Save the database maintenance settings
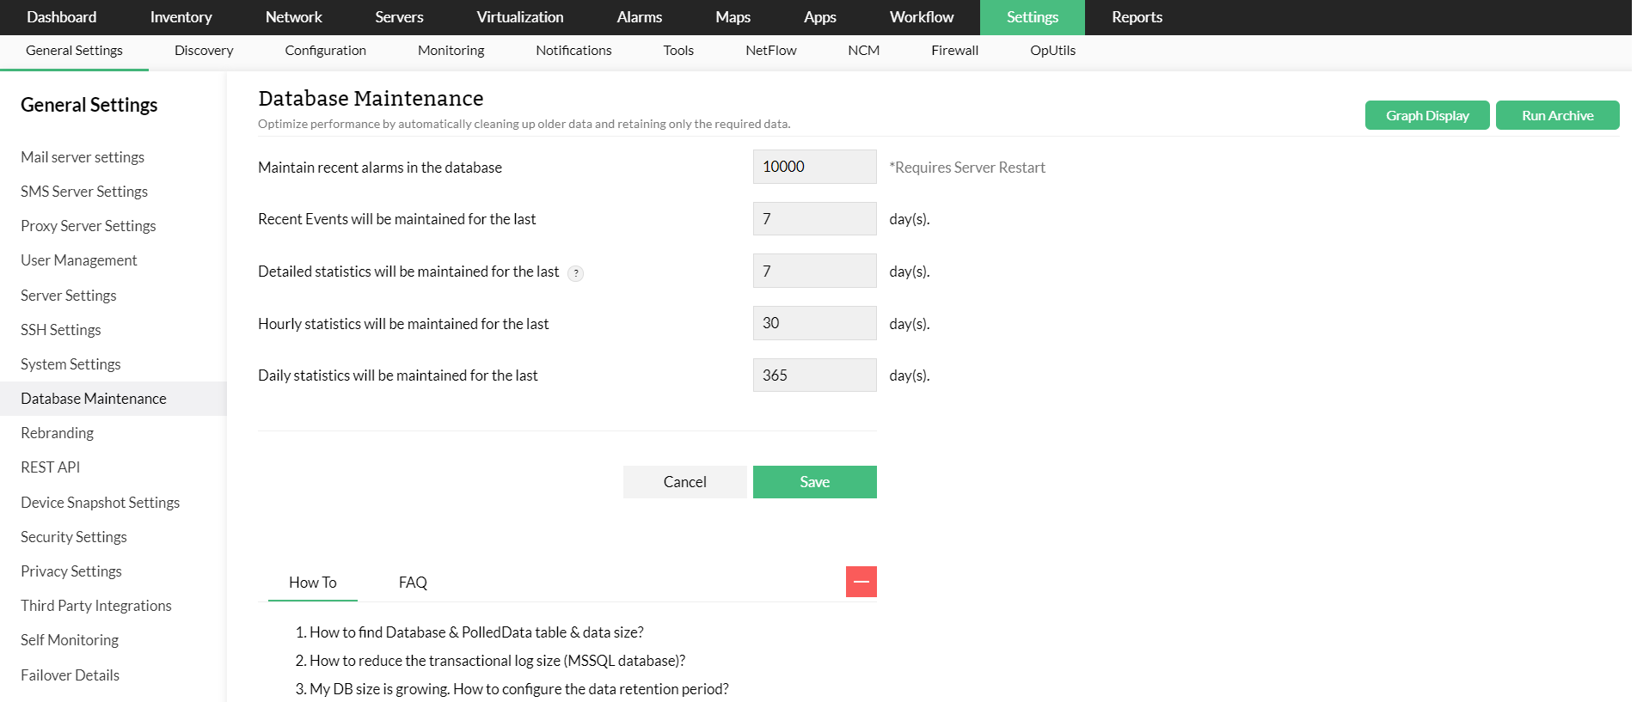 point(814,482)
